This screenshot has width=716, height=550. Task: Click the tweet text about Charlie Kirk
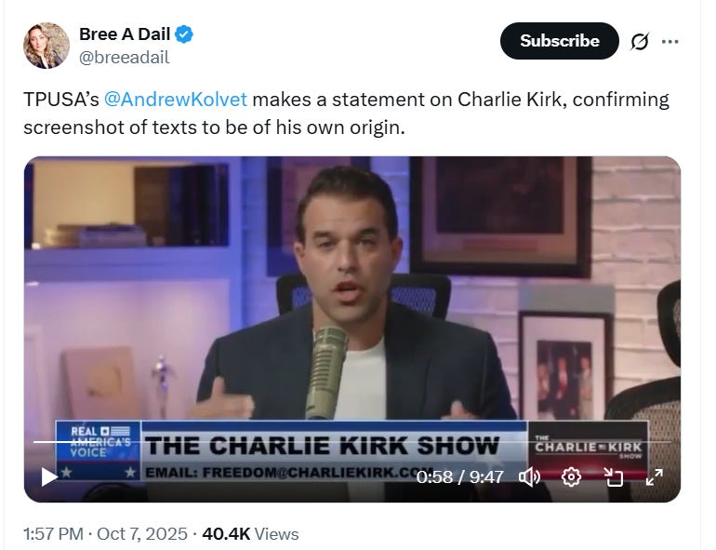(346, 114)
